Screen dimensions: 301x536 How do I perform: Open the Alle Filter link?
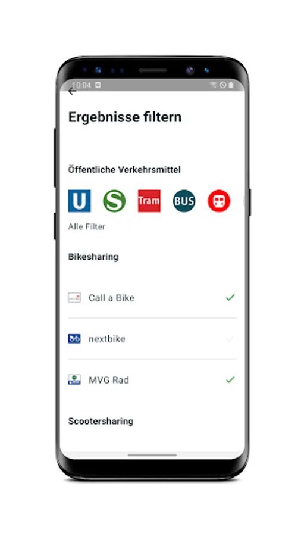tap(87, 227)
